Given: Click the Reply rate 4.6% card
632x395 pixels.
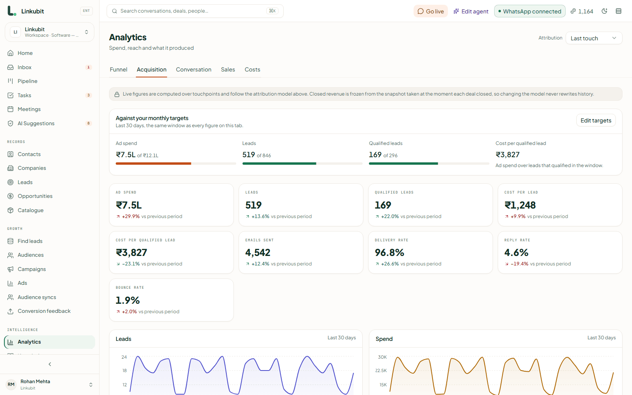Looking at the screenshot, I should (560, 252).
